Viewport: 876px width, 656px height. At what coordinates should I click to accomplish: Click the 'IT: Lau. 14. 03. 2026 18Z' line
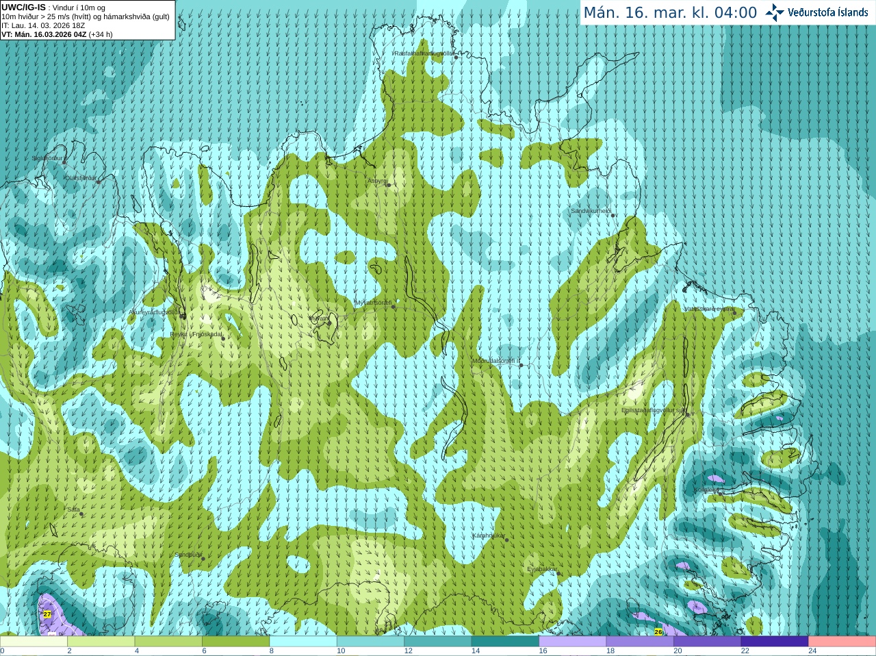[43, 25]
